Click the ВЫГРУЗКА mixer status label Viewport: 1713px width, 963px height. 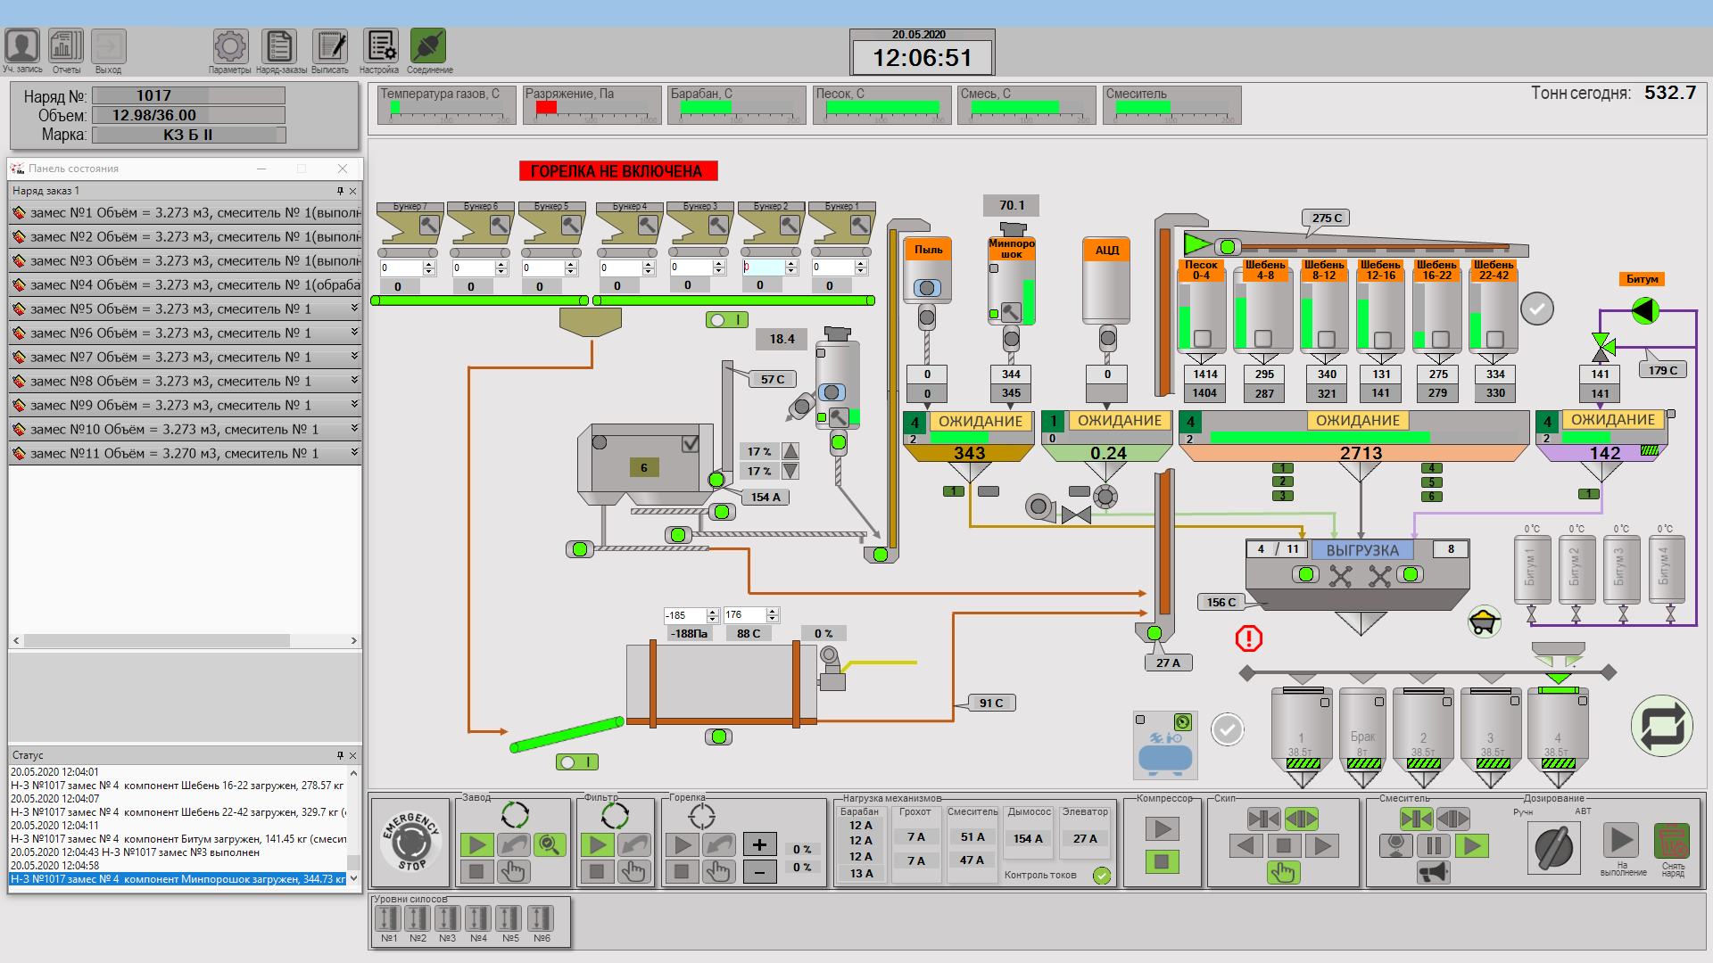[x=1362, y=550]
